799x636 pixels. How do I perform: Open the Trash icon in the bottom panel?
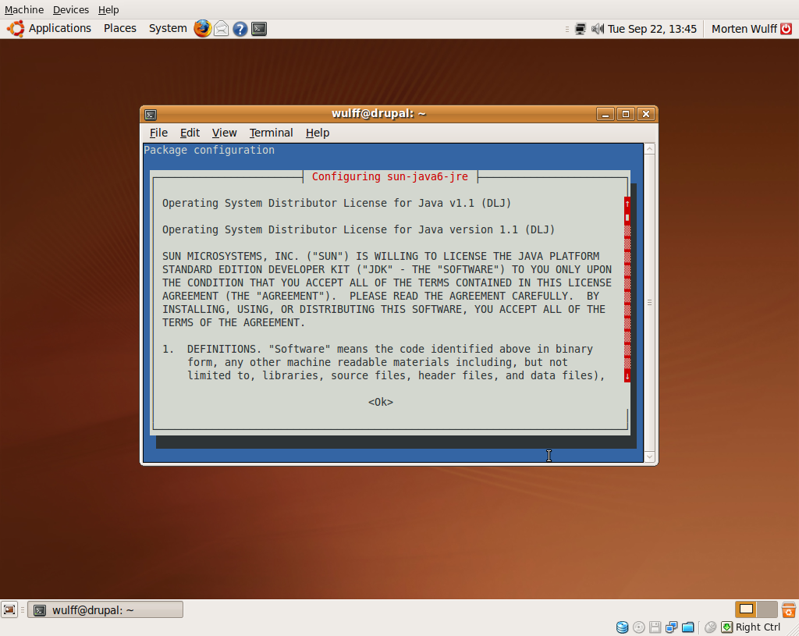[x=788, y=609]
